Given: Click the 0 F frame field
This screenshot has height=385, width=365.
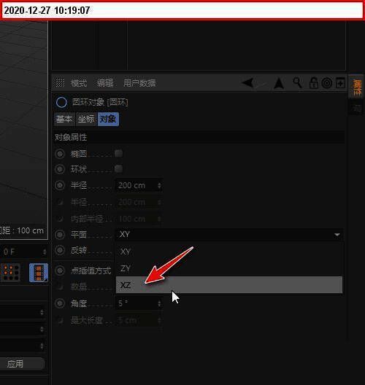Looking at the screenshot, I should [20, 252].
